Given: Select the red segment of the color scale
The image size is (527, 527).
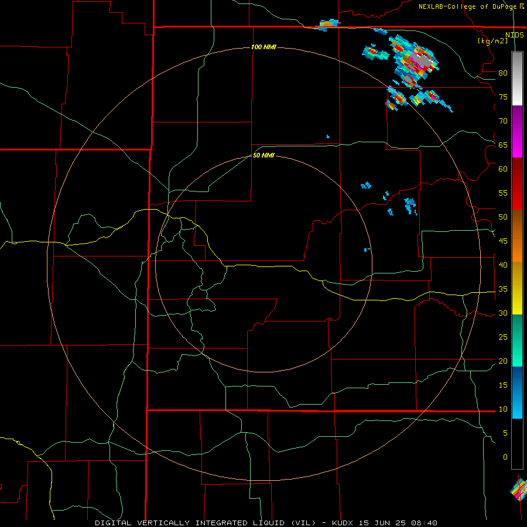Looking at the screenshot, I should click(x=517, y=183).
